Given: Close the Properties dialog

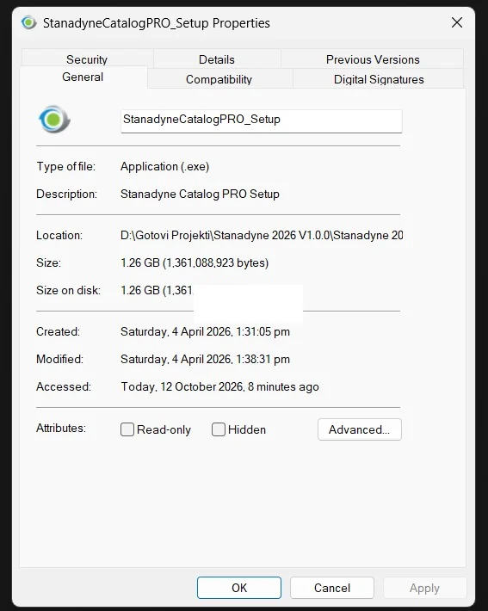Looking at the screenshot, I should [457, 22].
